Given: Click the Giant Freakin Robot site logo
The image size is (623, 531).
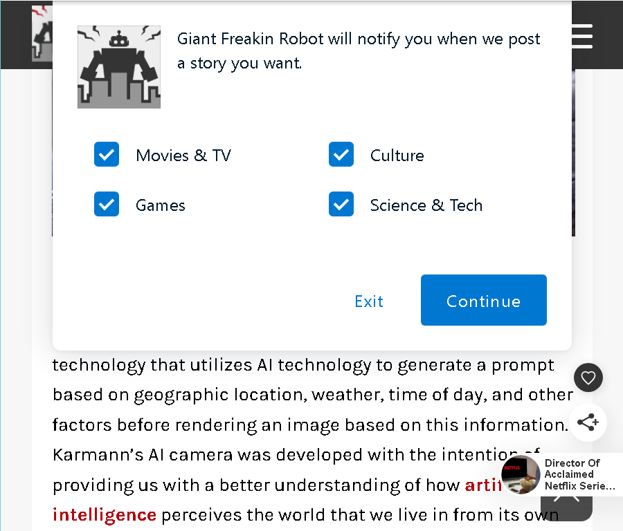Looking at the screenshot, I should [42, 34].
